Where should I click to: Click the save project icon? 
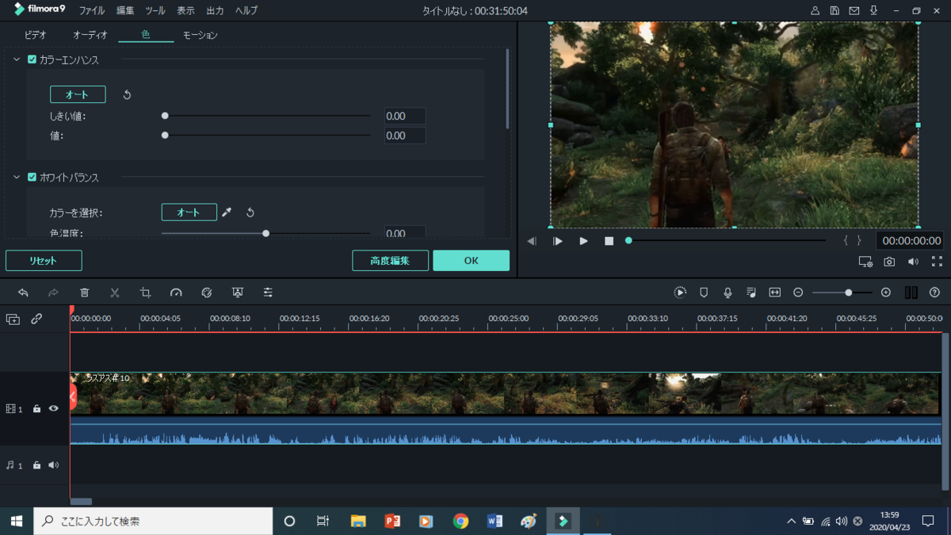click(x=835, y=10)
